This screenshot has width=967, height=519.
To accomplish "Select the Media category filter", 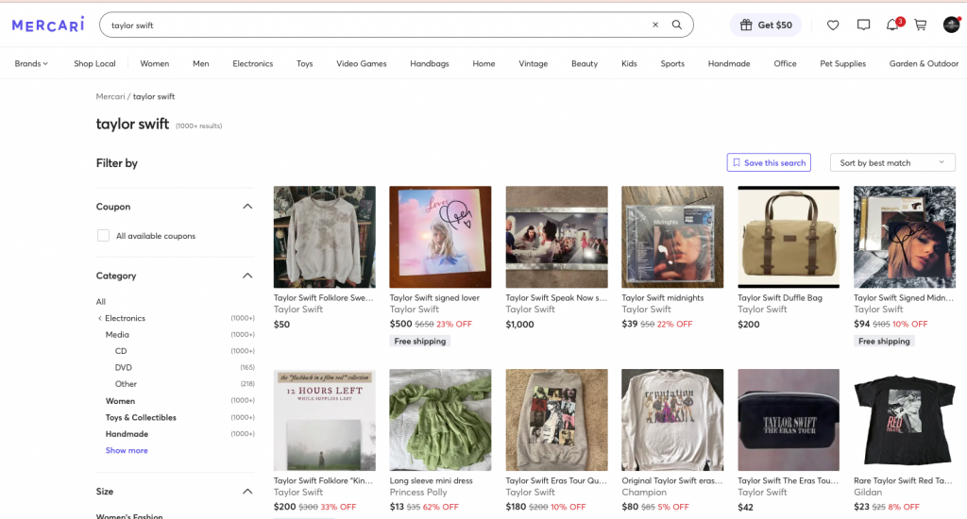I will pos(117,334).
